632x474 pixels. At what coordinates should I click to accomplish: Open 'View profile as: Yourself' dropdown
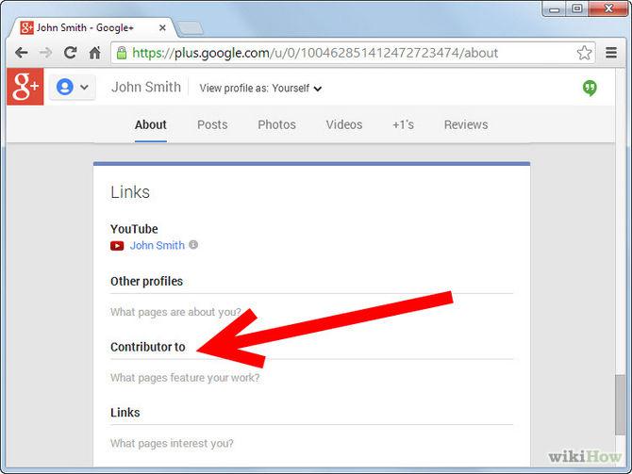(261, 89)
